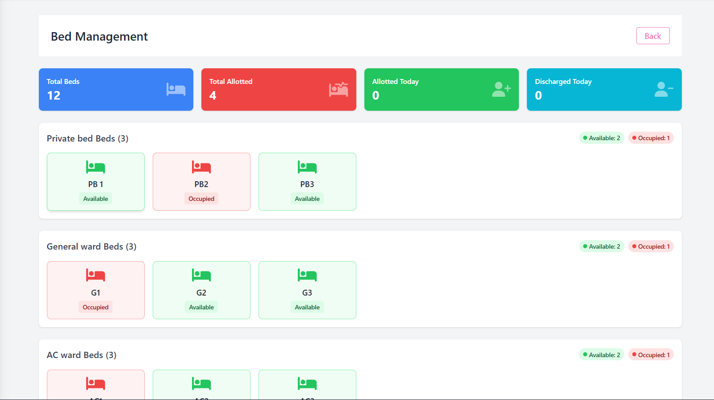Click the Occupied status on bed G1
Viewport: 714px width, 400px height.
(x=96, y=307)
